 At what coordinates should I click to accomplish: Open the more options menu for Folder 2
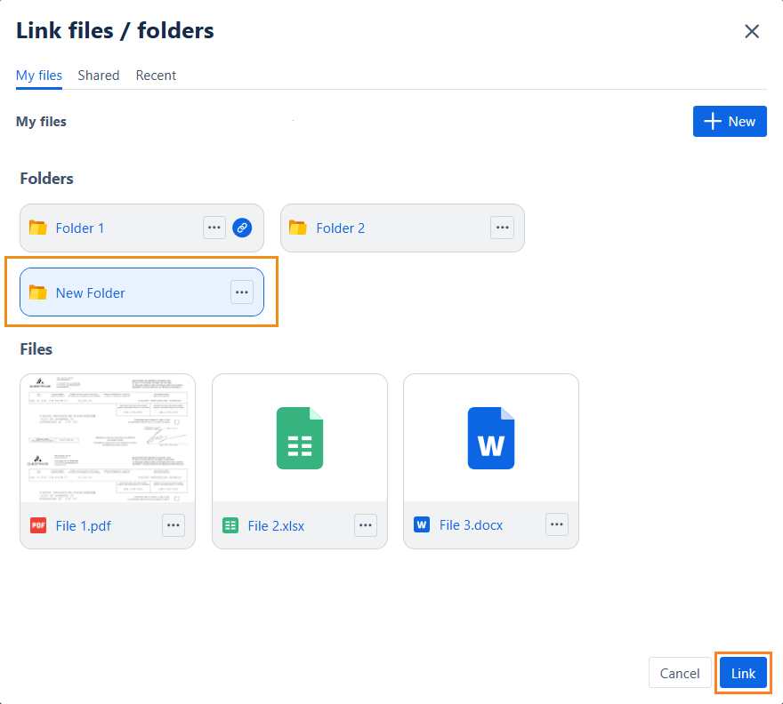(503, 228)
